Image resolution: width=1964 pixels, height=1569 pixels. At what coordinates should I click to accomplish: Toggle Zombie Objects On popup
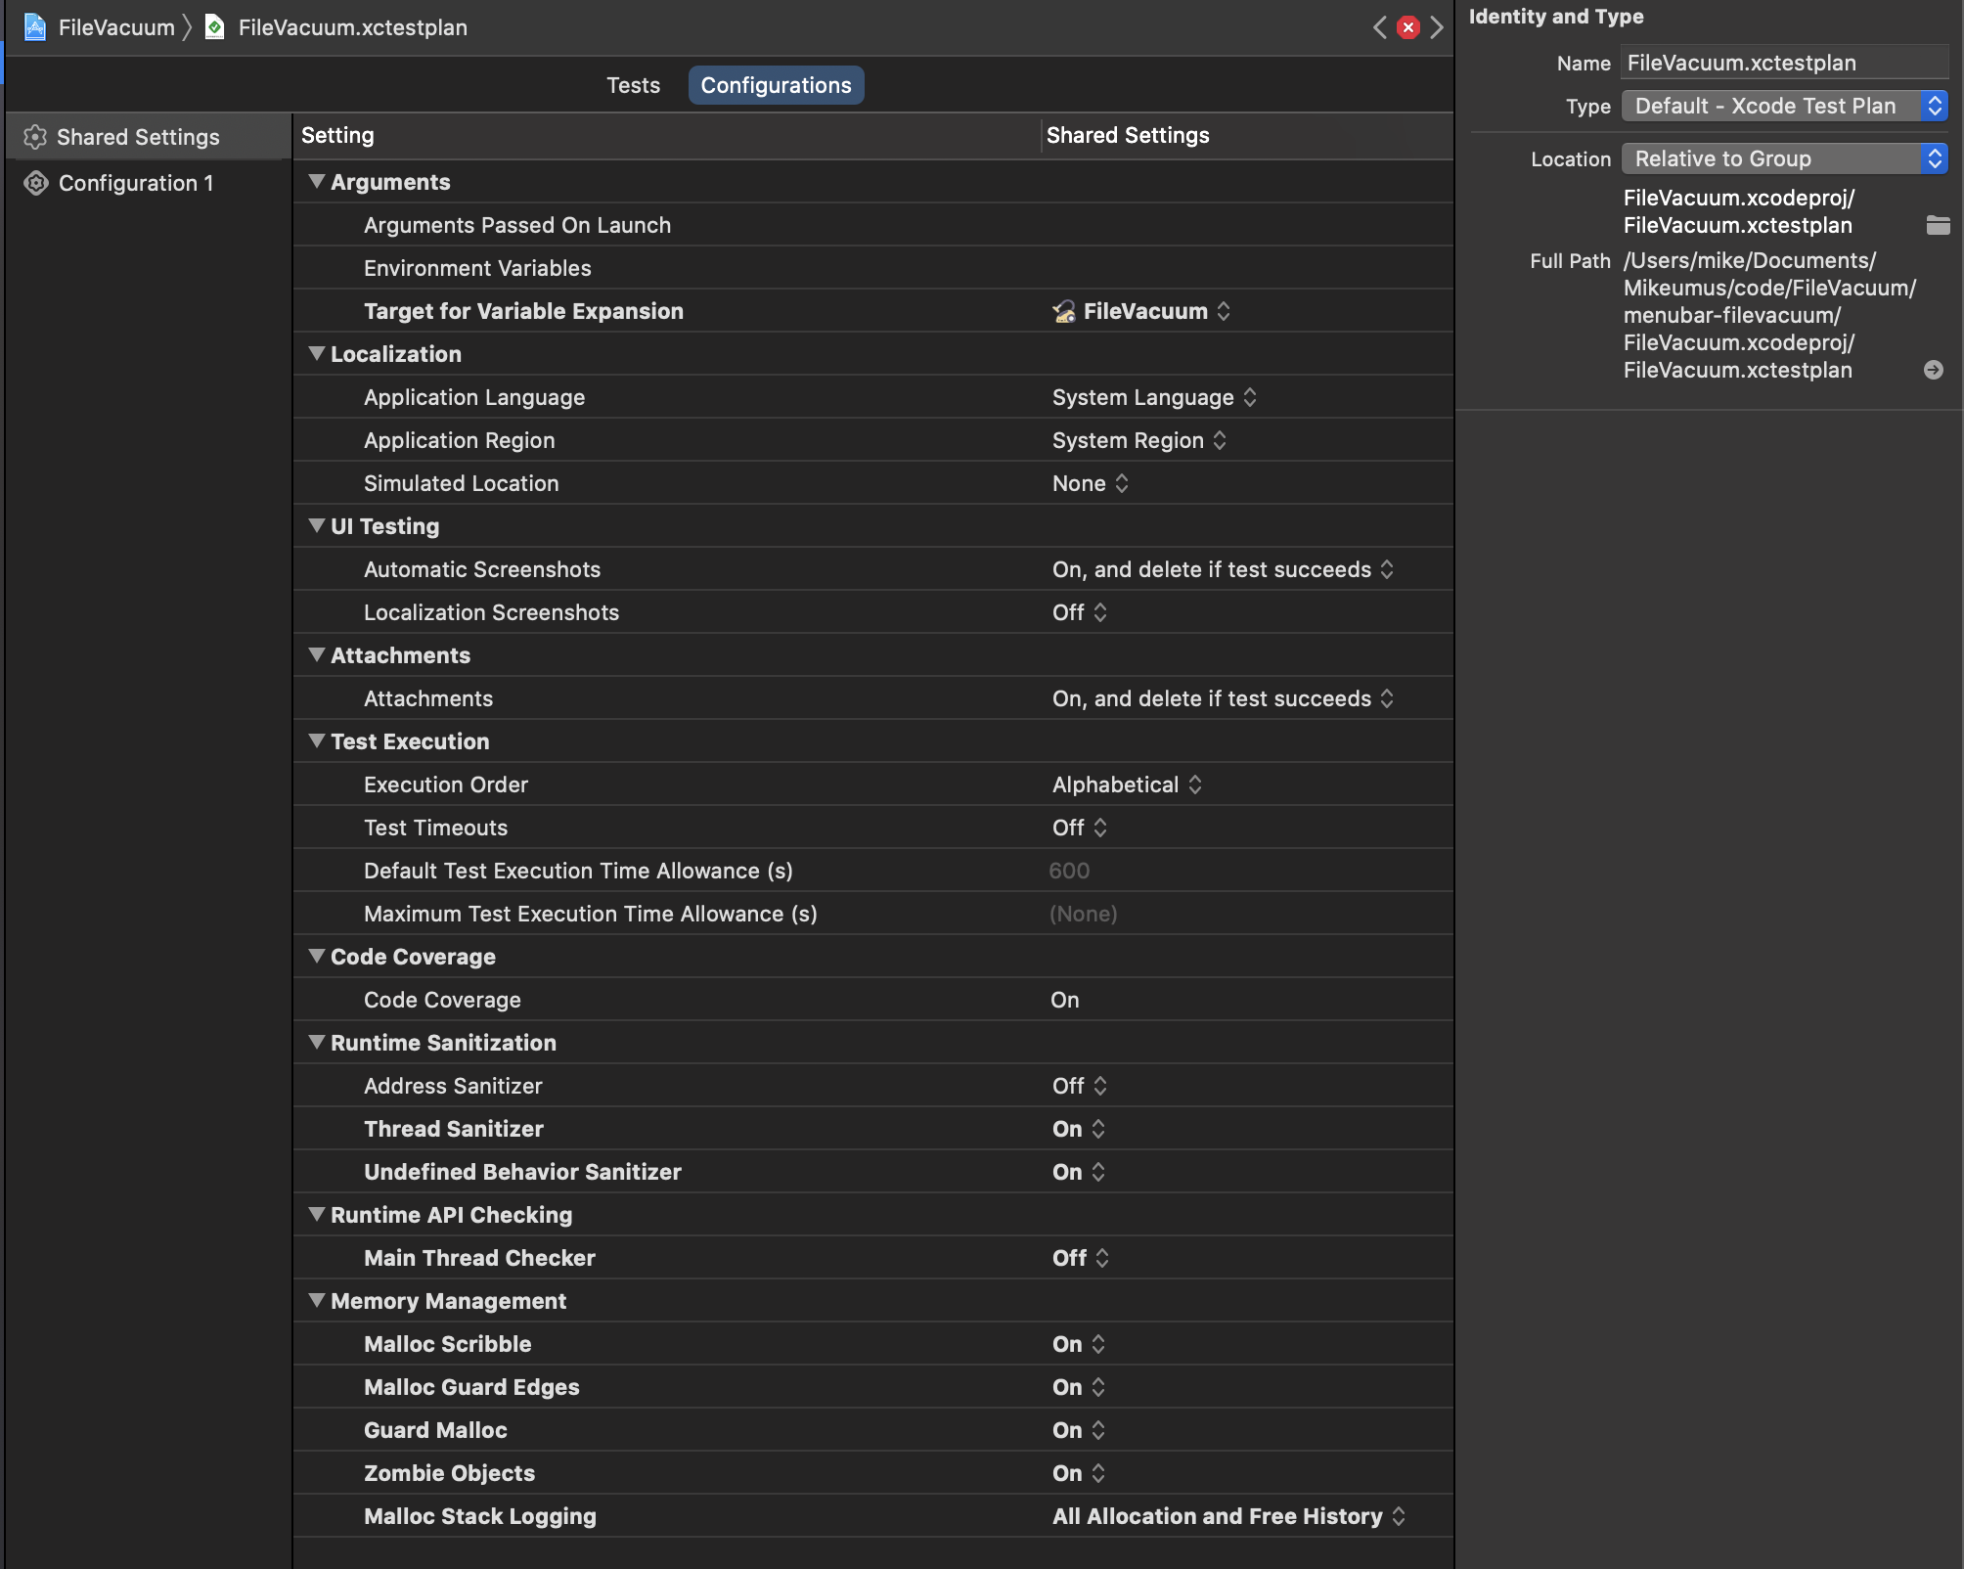click(x=1079, y=1473)
